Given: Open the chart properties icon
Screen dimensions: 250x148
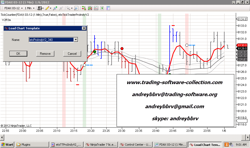Looking at the screenshot, I should click(x=108, y=8).
